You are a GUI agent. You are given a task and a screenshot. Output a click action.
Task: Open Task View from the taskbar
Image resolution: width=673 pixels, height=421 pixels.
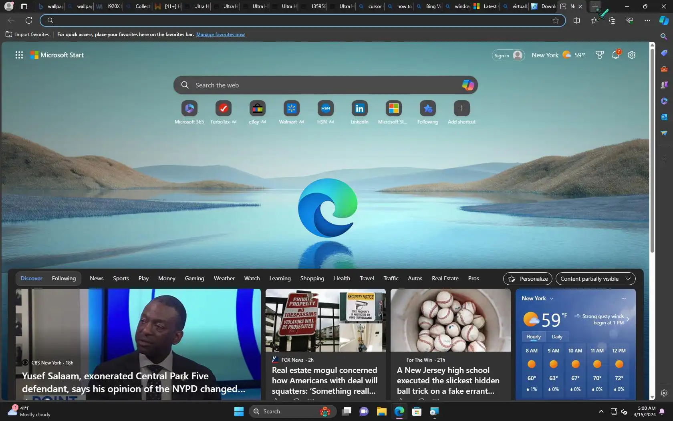[347, 411]
